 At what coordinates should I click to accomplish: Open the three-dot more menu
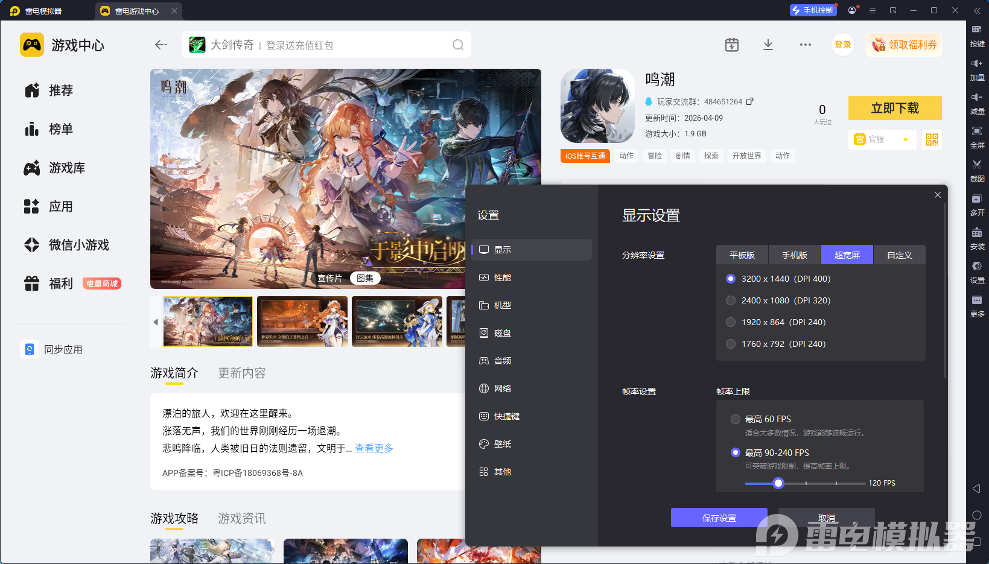click(x=806, y=45)
